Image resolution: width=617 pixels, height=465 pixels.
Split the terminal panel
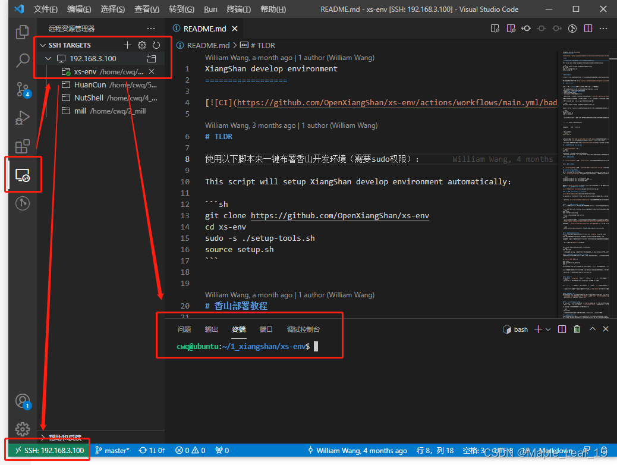pos(562,329)
